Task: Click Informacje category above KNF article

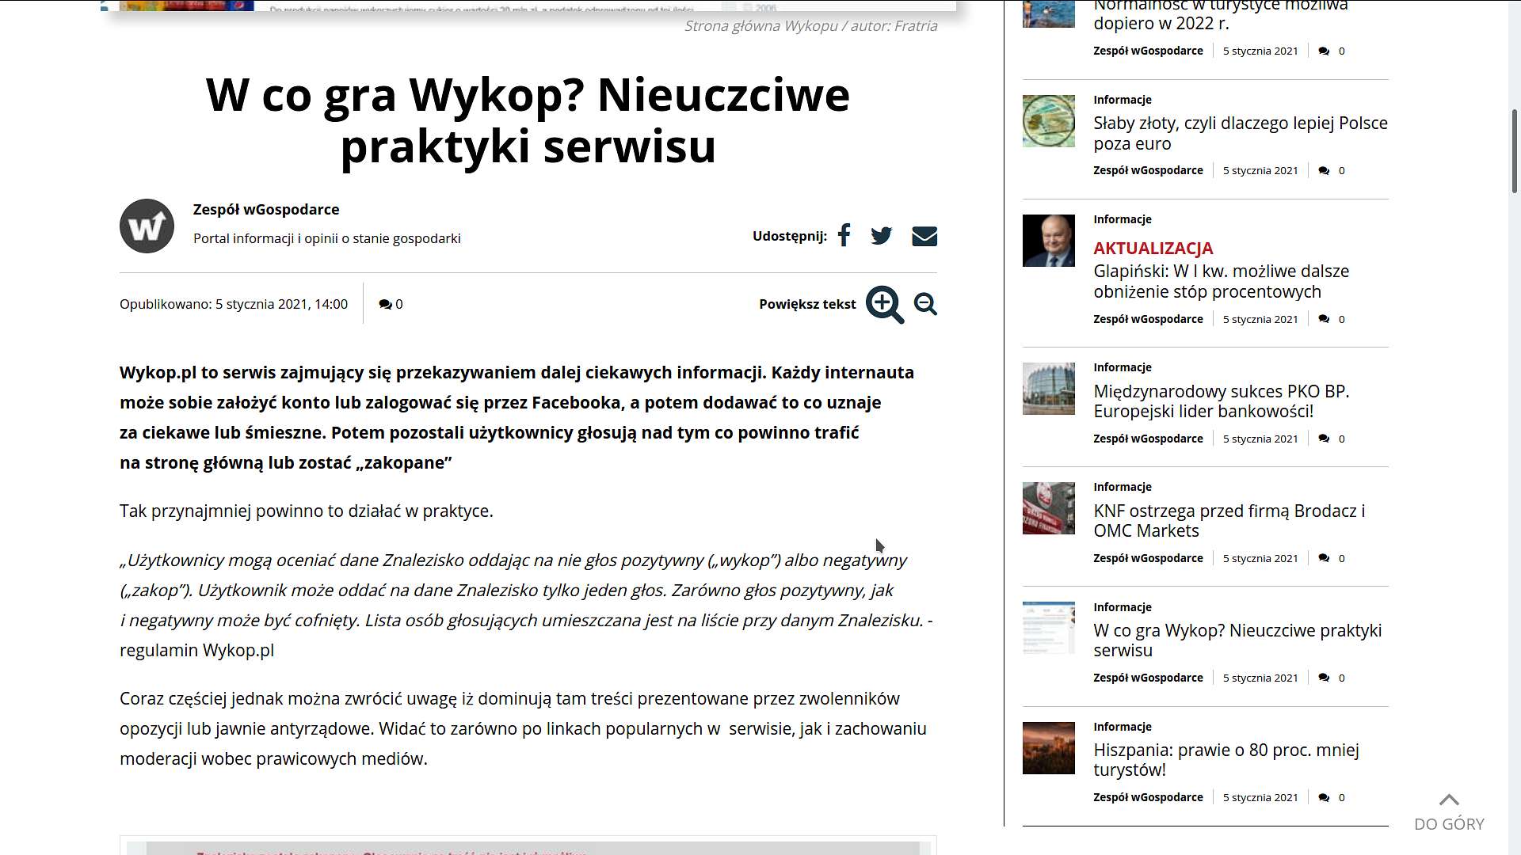Action: tap(1123, 487)
